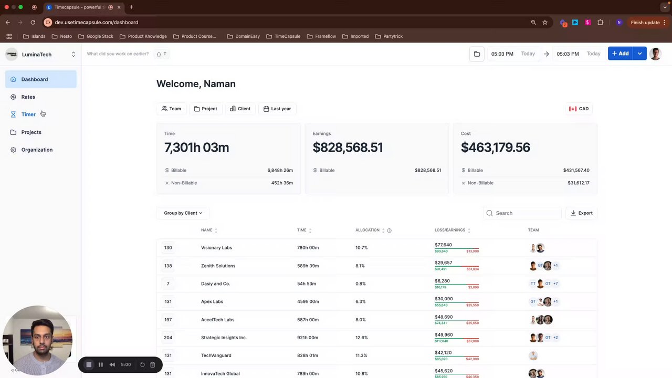
Task: Click the Allocation info icon
Action: pos(389,230)
